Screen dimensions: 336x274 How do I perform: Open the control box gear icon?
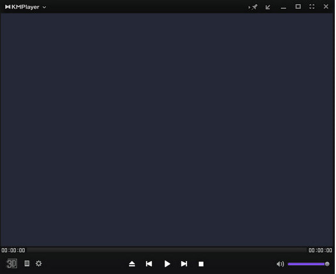pos(38,263)
